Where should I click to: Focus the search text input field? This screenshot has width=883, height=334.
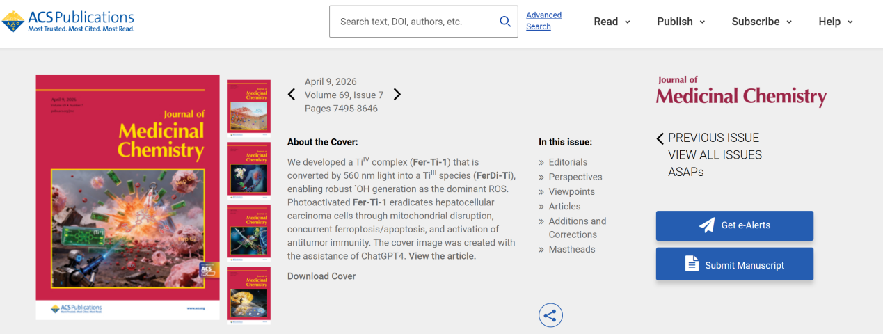click(414, 22)
